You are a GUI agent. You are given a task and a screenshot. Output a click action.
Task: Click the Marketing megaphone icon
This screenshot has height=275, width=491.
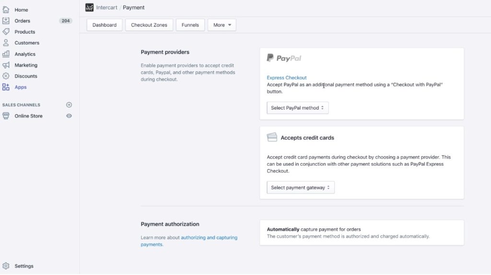[6, 65]
